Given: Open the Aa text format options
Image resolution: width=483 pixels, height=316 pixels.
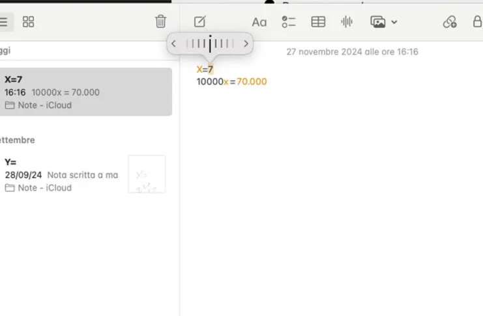Looking at the screenshot, I should (x=259, y=22).
